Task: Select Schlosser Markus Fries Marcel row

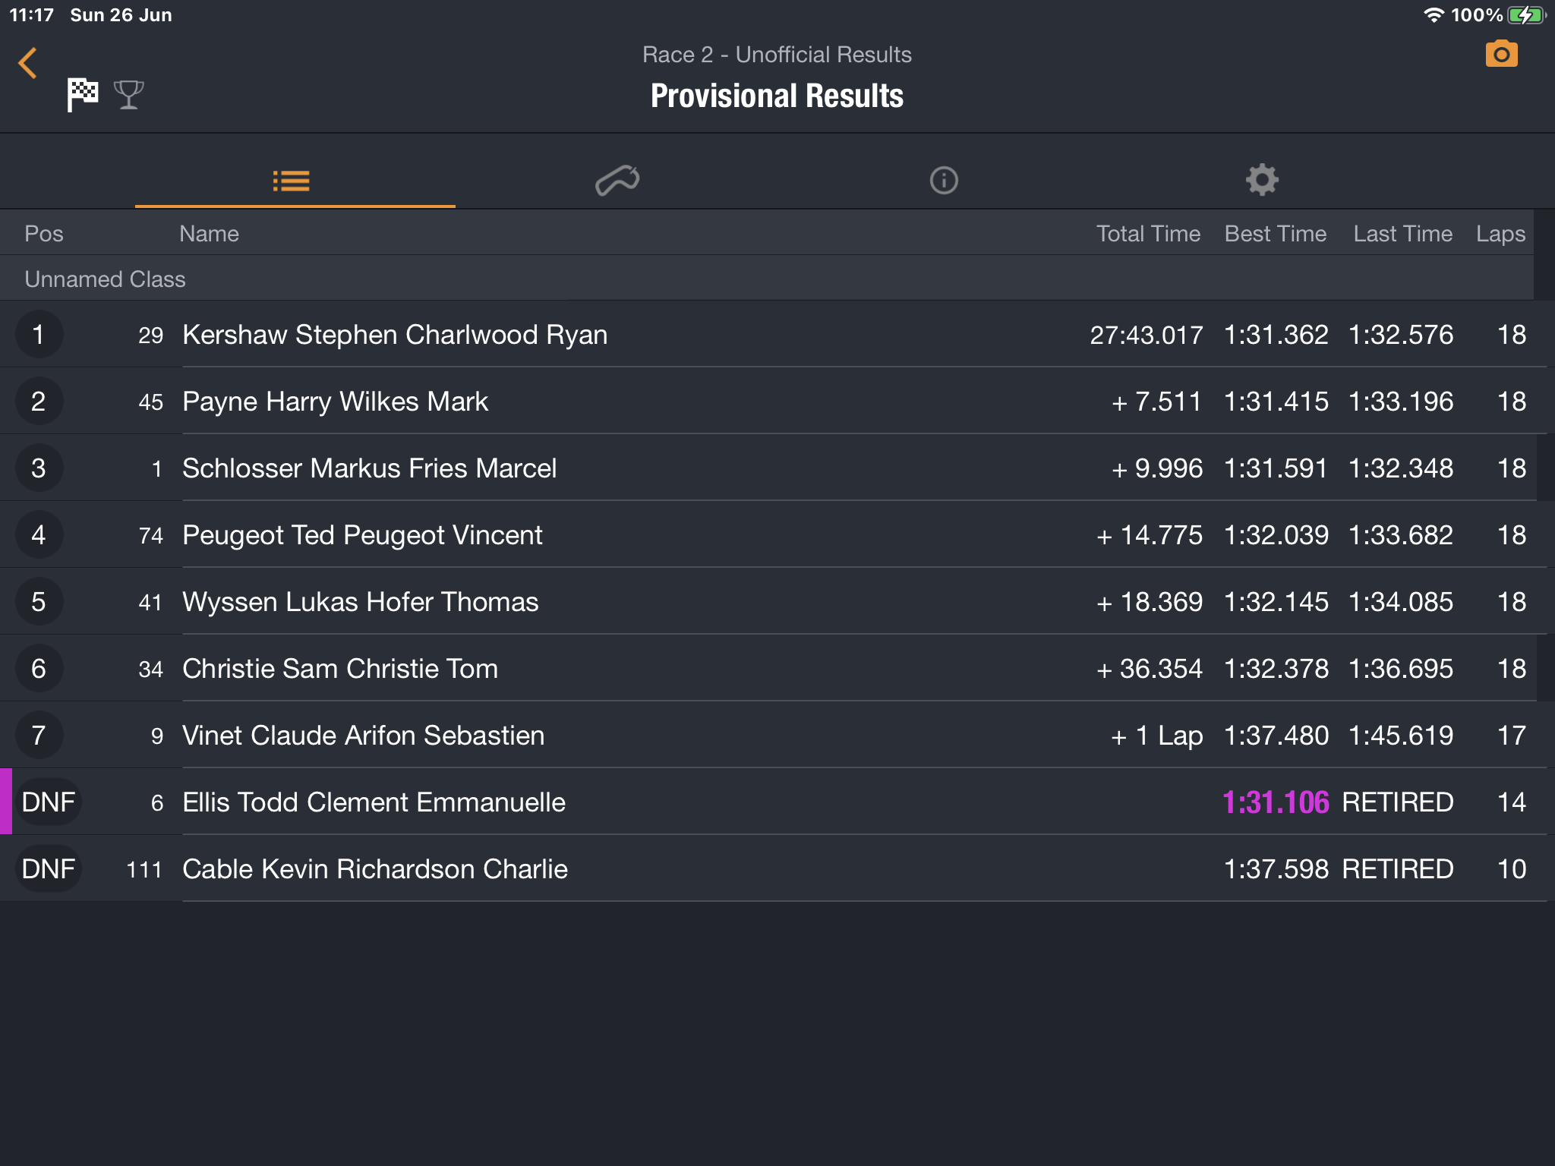Action: coord(777,468)
